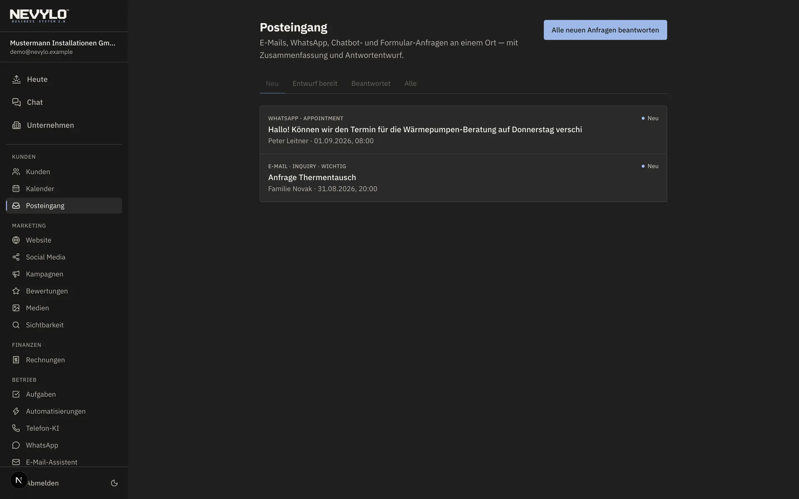The height and width of the screenshot is (499, 799).
Task: Open the Anfrage Thermentausch email
Action: tap(463, 178)
